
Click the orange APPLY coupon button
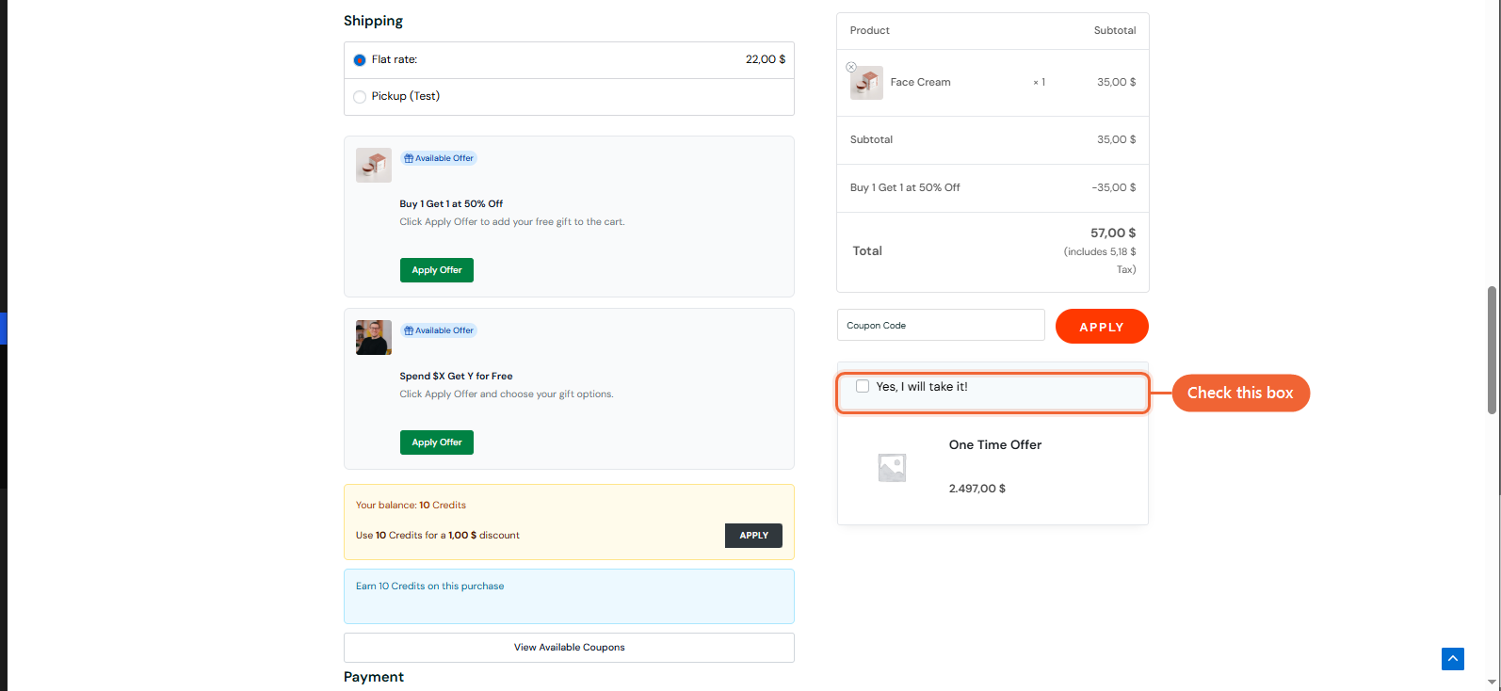[1102, 327]
